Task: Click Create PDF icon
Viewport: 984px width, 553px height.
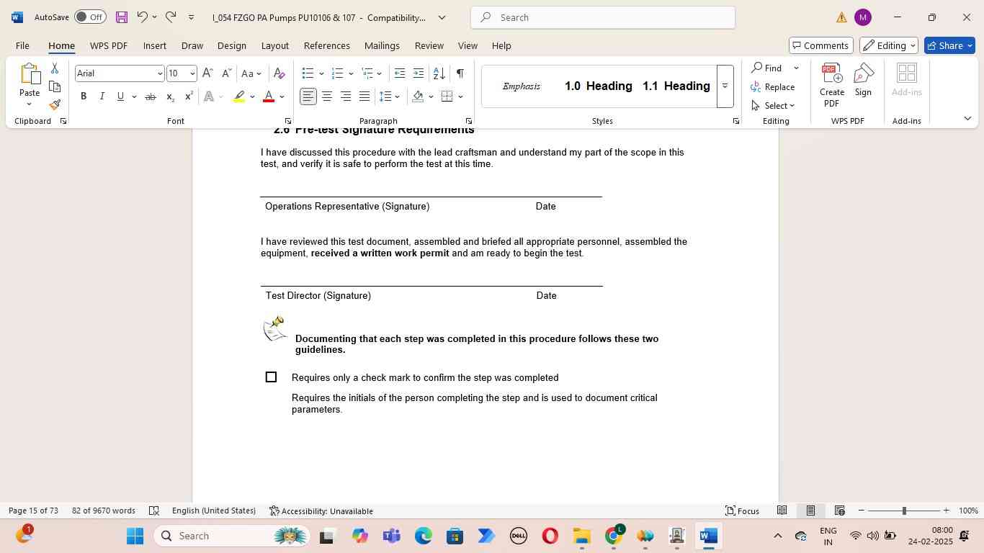Action: click(832, 85)
